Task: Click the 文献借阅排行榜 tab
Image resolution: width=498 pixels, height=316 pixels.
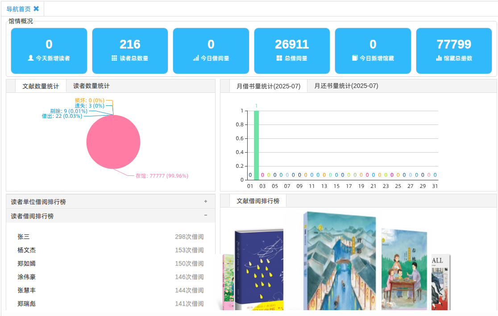Action: (258, 201)
